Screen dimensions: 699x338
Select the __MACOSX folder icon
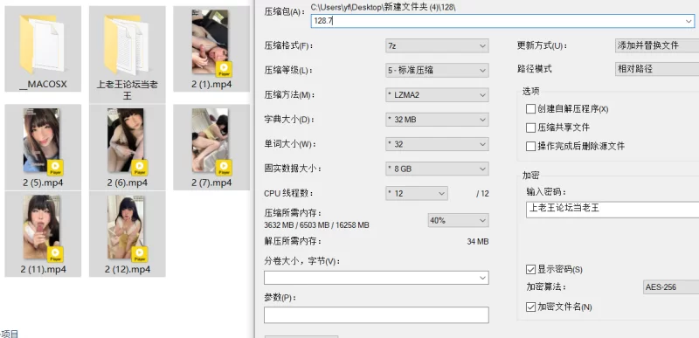(43, 49)
